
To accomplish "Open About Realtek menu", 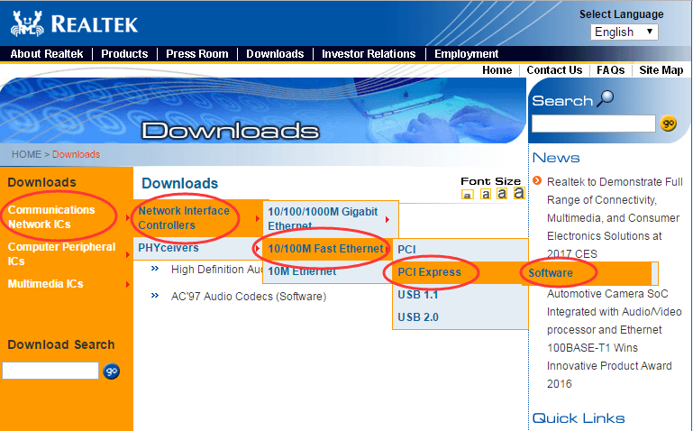I will coord(46,54).
